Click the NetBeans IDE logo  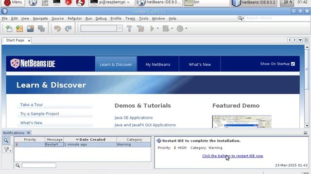pos(33,63)
